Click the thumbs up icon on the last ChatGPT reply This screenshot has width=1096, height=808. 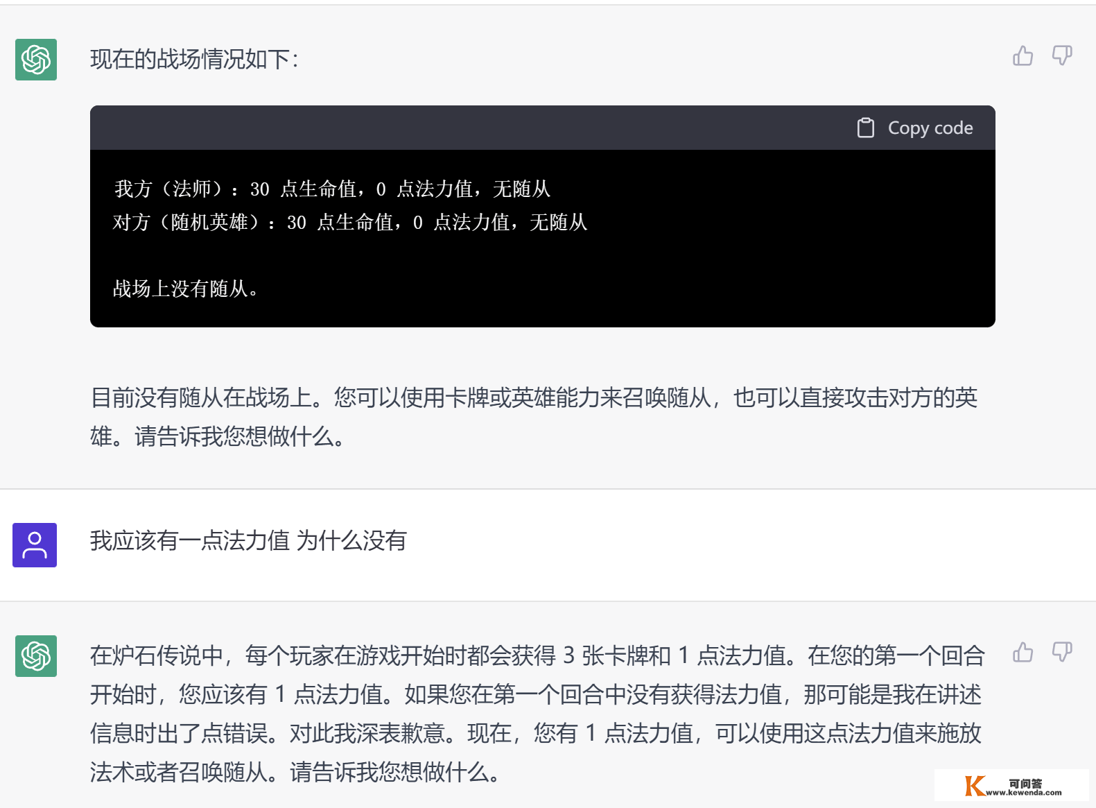[1023, 652]
